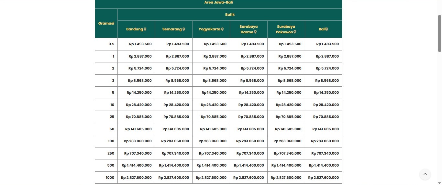
Task: Click the Butik header row
Action: point(230,15)
